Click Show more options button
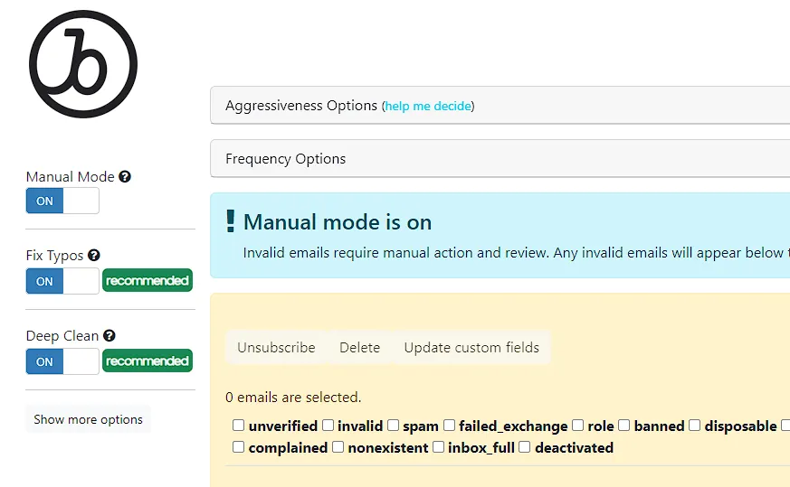This screenshot has width=790, height=487. point(88,419)
